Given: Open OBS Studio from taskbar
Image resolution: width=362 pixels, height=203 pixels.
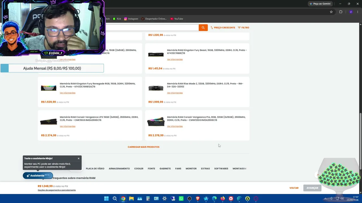Looking at the screenshot, I should coord(189,198).
